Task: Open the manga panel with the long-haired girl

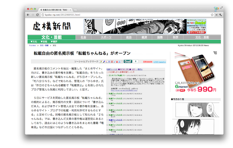Action: 197,110
